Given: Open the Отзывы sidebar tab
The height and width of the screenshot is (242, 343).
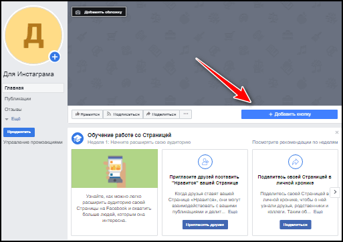Looking at the screenshot, I should 13,110.
